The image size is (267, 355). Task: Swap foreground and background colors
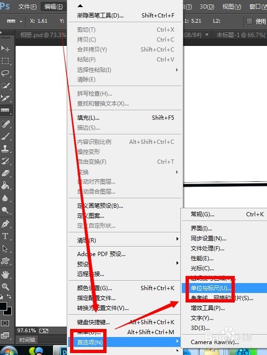click(9, 296)
